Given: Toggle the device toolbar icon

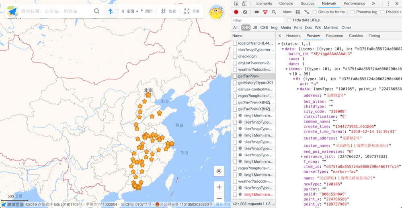Looking at the screenshot, I should point(245,4).
